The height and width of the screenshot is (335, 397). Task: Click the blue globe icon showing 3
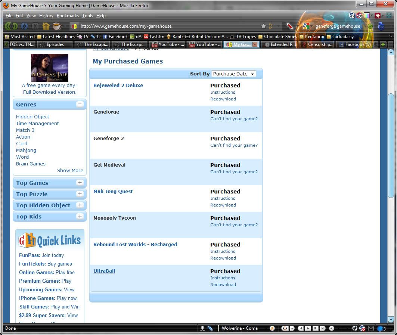click(380, 329)
